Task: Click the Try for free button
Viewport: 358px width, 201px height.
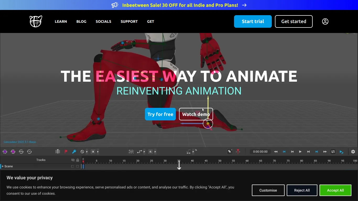Action: coord(160,114)
